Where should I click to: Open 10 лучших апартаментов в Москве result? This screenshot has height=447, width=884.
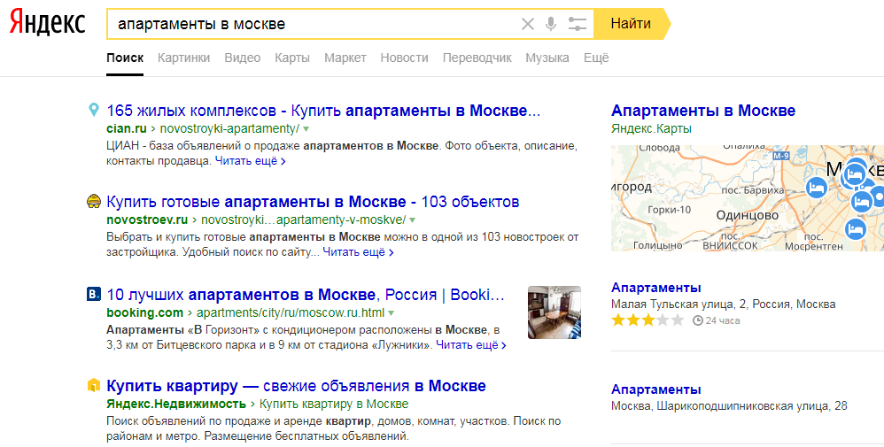click(306, 295)
